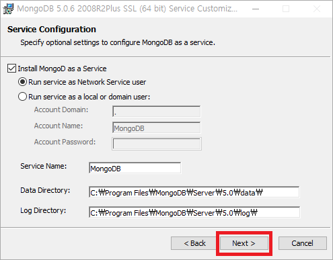Click the window title text MongoDB 5.0.6

point(127,9)
